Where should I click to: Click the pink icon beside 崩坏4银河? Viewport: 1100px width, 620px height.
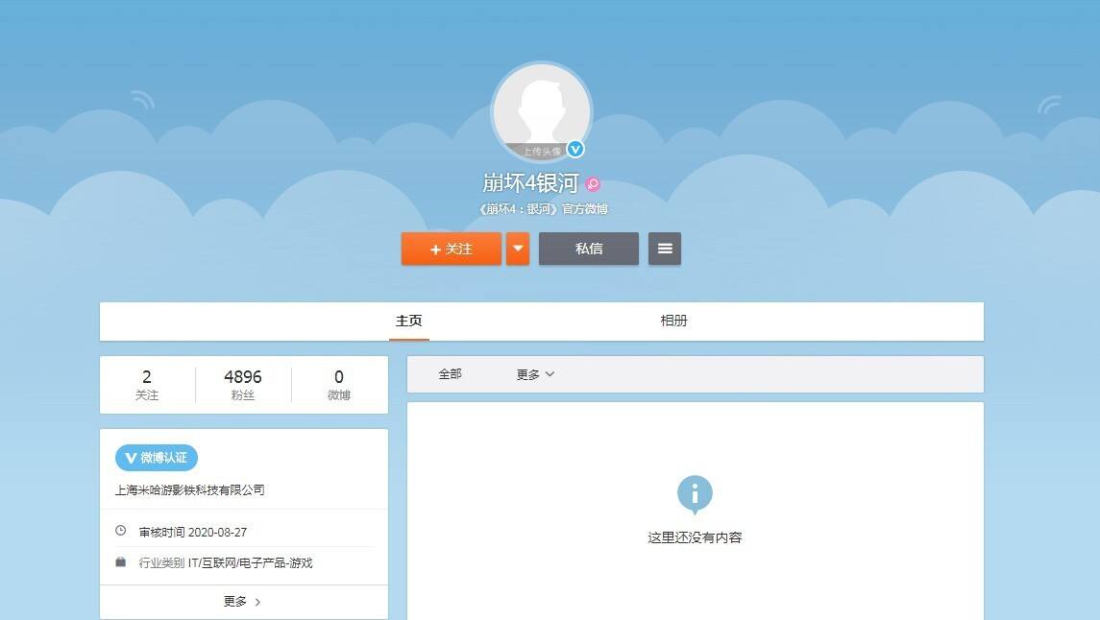pos(593,184)
